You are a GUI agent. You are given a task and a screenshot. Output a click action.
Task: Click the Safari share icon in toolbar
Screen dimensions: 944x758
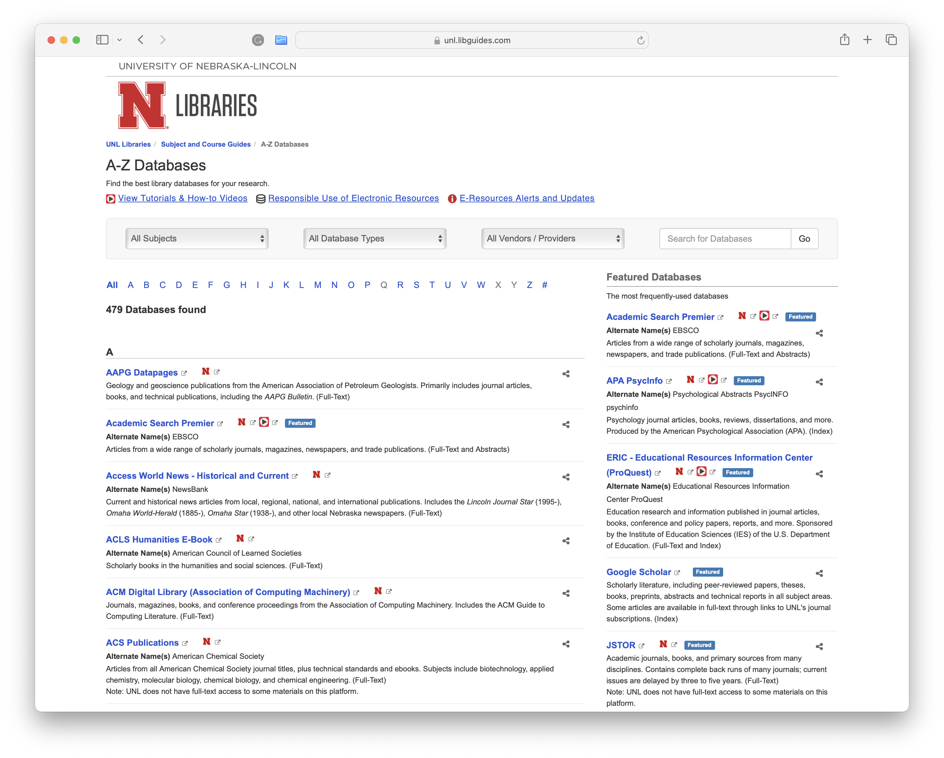(x=845, y=40)
